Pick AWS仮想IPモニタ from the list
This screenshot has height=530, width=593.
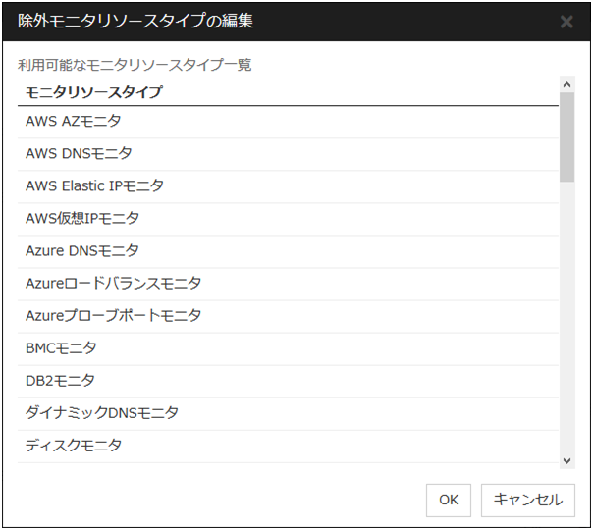(x=82, y=219)
